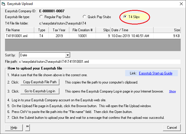Click the Tax Year column header
The width and height of the screenshot is (186, 134).
[59, 30]
